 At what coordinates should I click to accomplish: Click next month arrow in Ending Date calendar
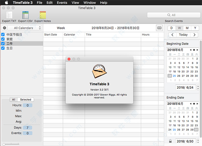click(x=197, y=104)
